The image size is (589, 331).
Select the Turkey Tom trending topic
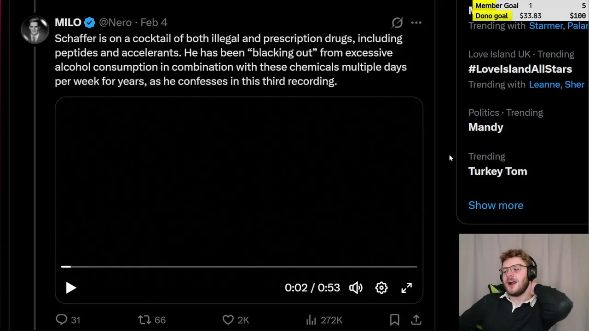point(497,171)
